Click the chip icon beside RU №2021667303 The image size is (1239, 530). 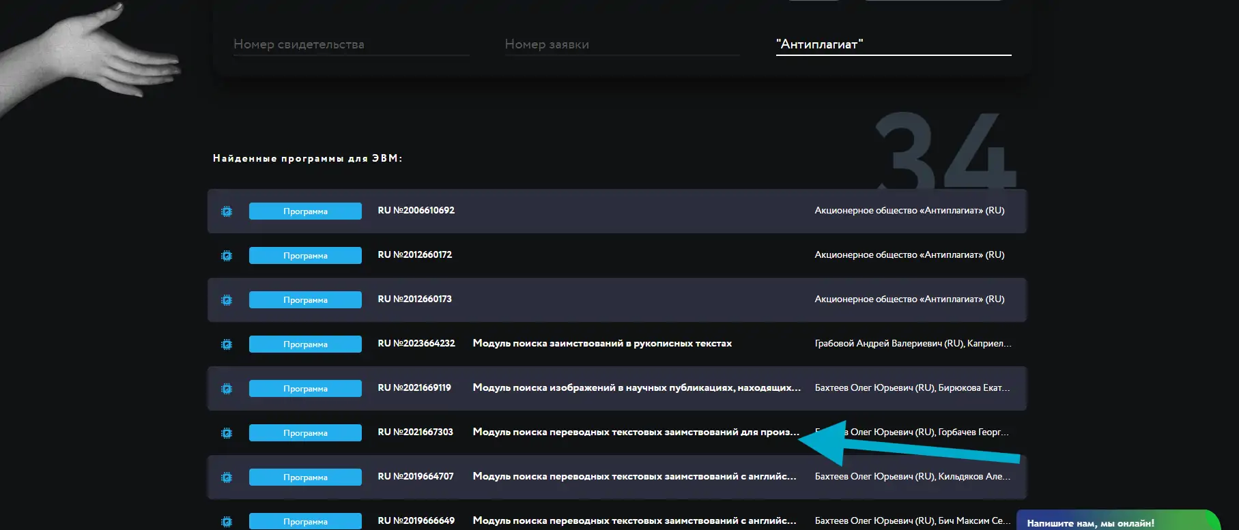click(227, 433)
